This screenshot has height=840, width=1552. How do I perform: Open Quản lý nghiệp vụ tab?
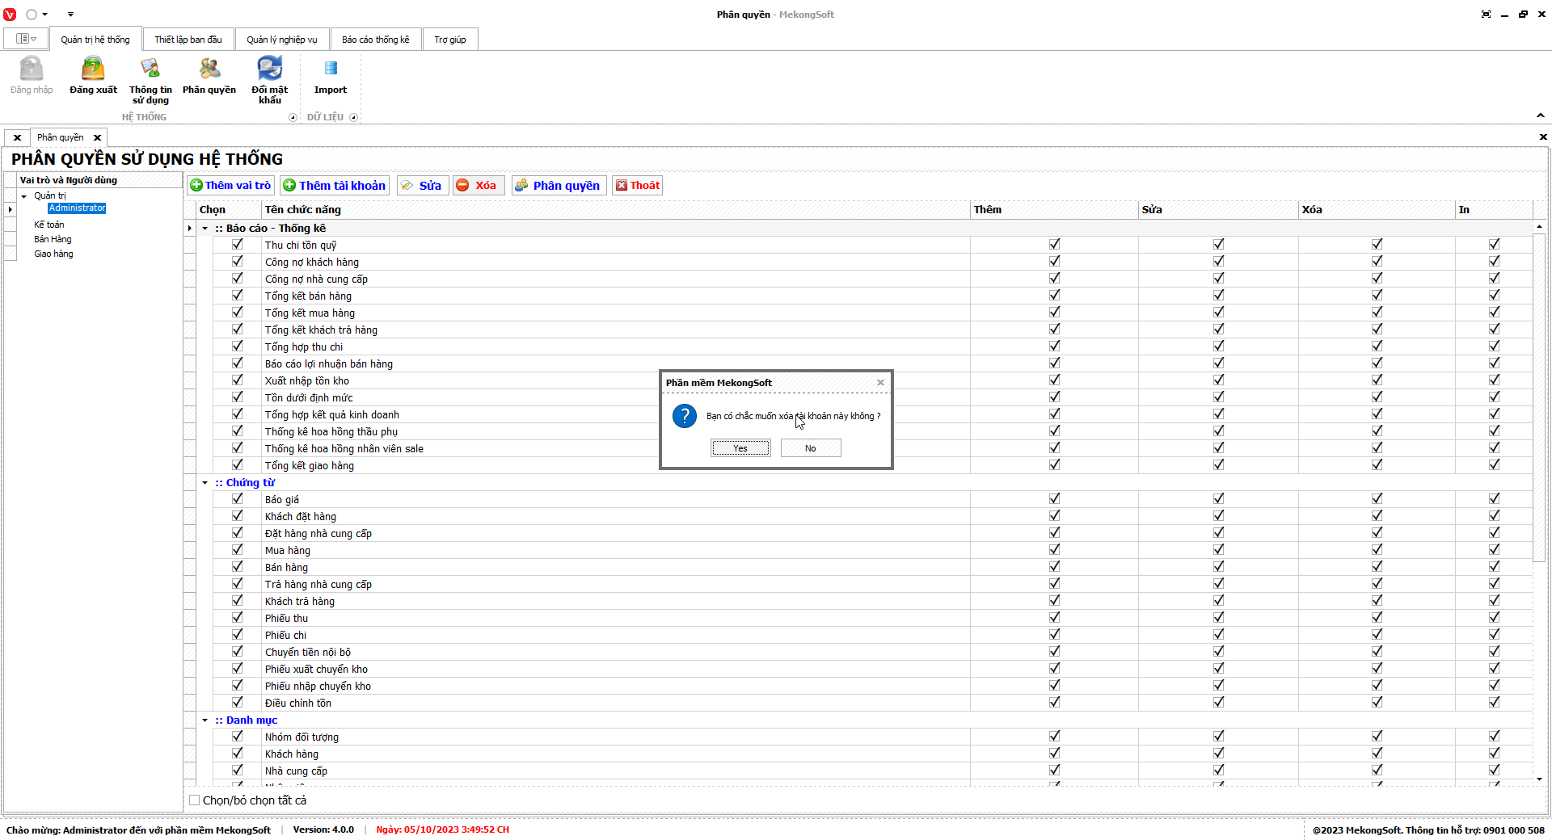[x=282, y=40]
